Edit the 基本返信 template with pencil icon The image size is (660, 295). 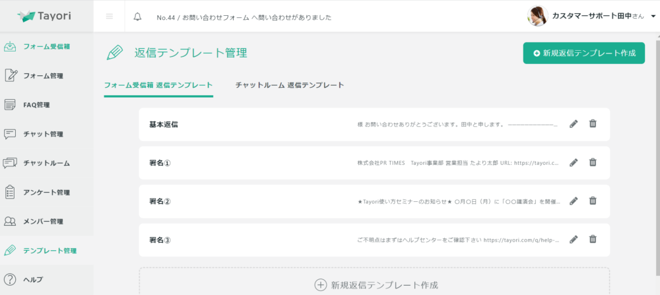[x=574, y=123]
